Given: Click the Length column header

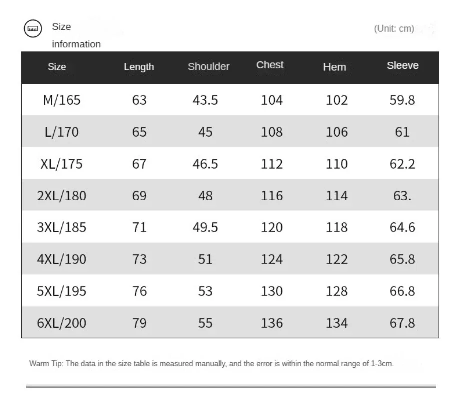Looking at the screenshot, I should click(139, 67).
